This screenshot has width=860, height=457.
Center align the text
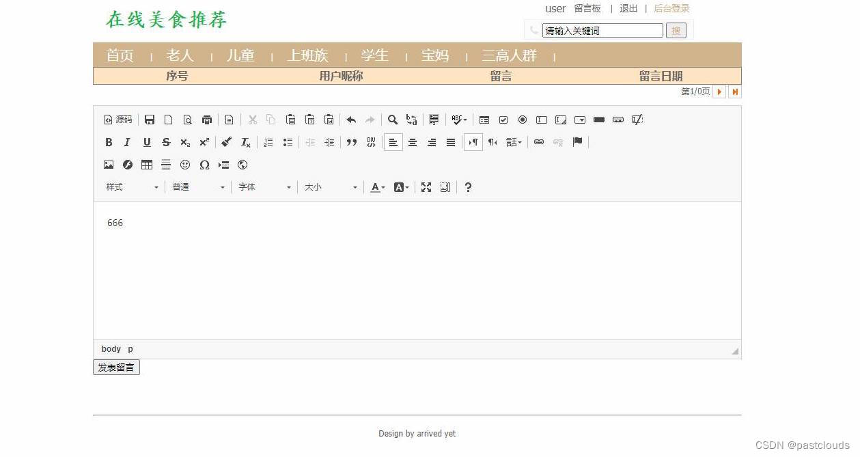(x=413, y=142)
